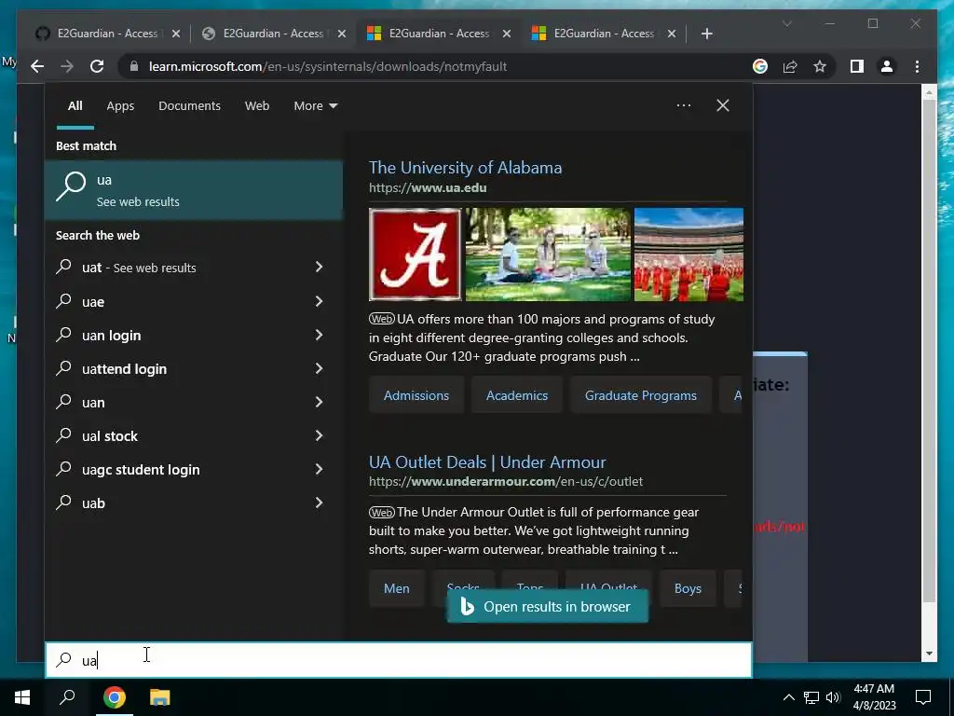Select the fourth E2Guardian browser tab
This screenshot has height=716, width=954.
coord(603,34)
